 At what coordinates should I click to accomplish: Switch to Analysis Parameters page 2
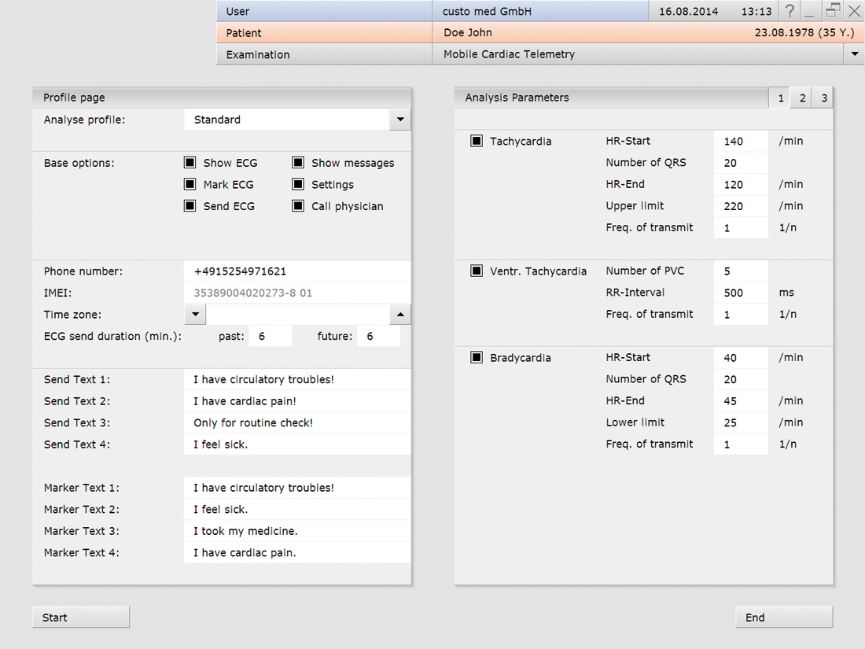(x=802, y=98)
